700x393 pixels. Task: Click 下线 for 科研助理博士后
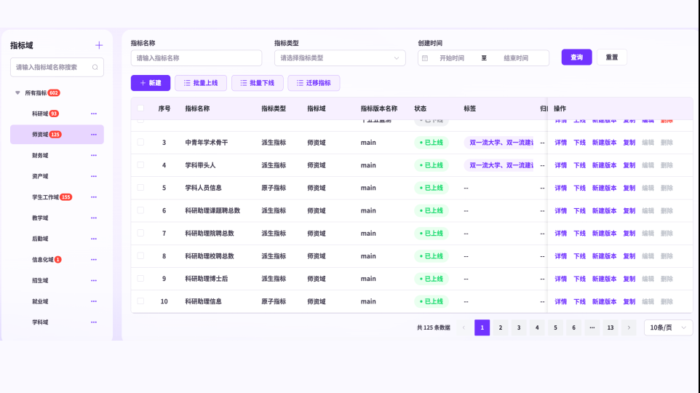(579, 279)
